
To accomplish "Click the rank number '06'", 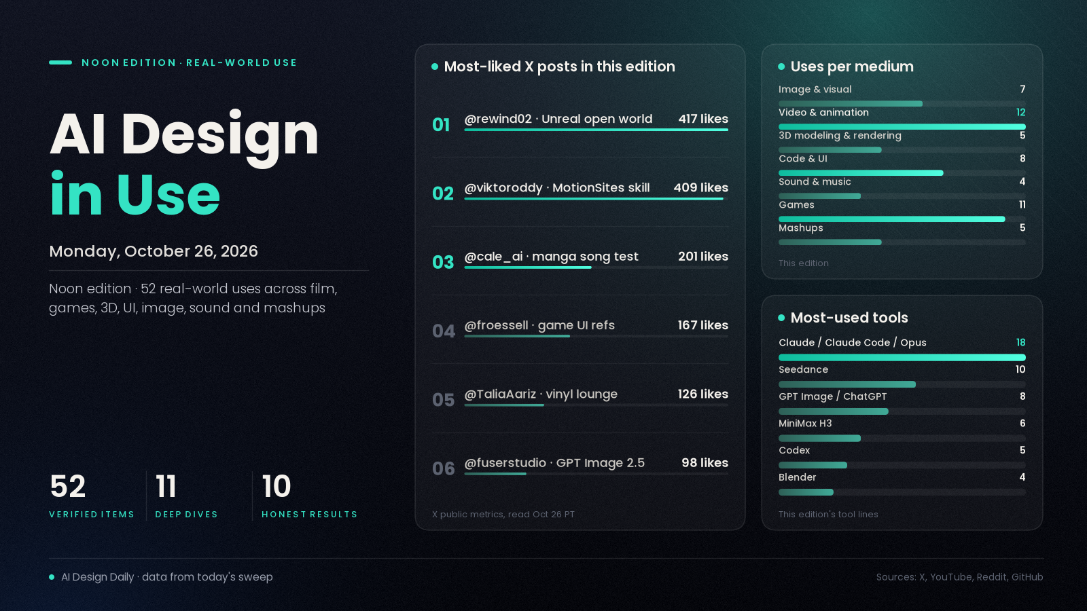I will click(x=444, y=468).
